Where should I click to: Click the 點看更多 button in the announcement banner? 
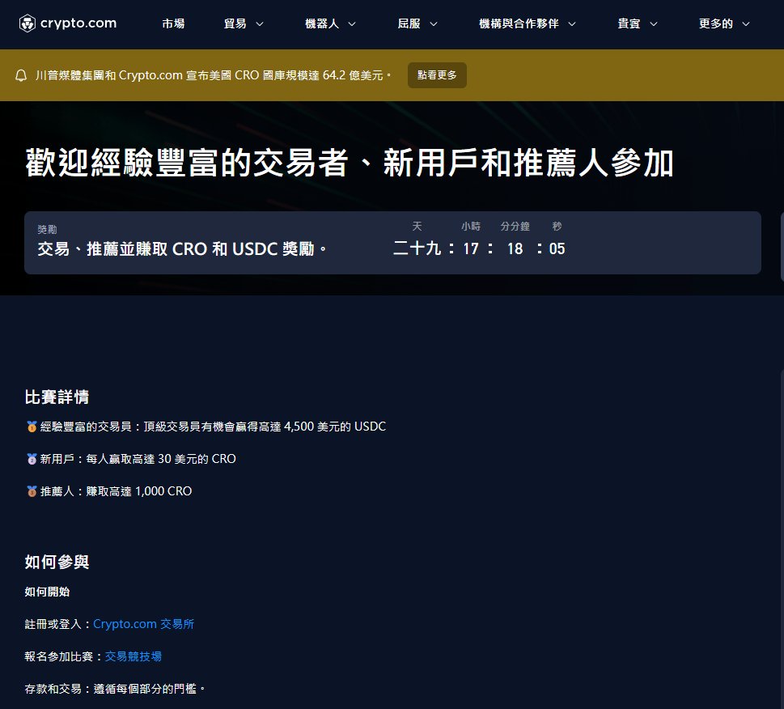(437, 74)
